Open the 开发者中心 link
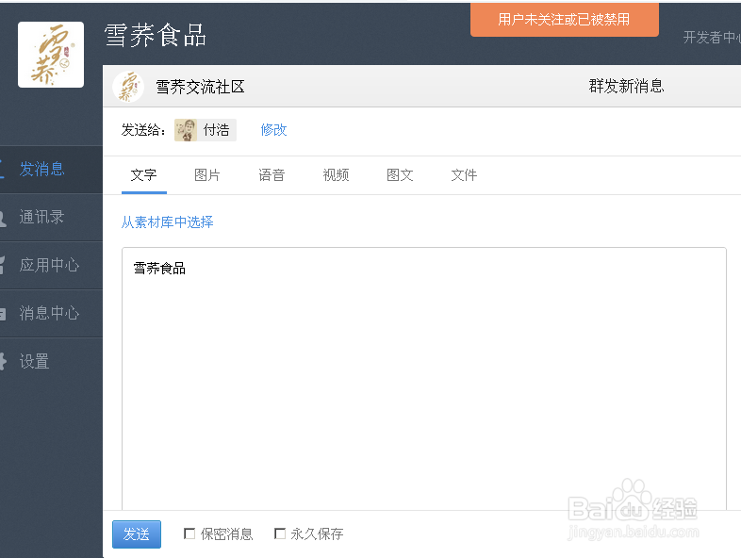This screenshot has height=558, width=741. coord(712,38)
